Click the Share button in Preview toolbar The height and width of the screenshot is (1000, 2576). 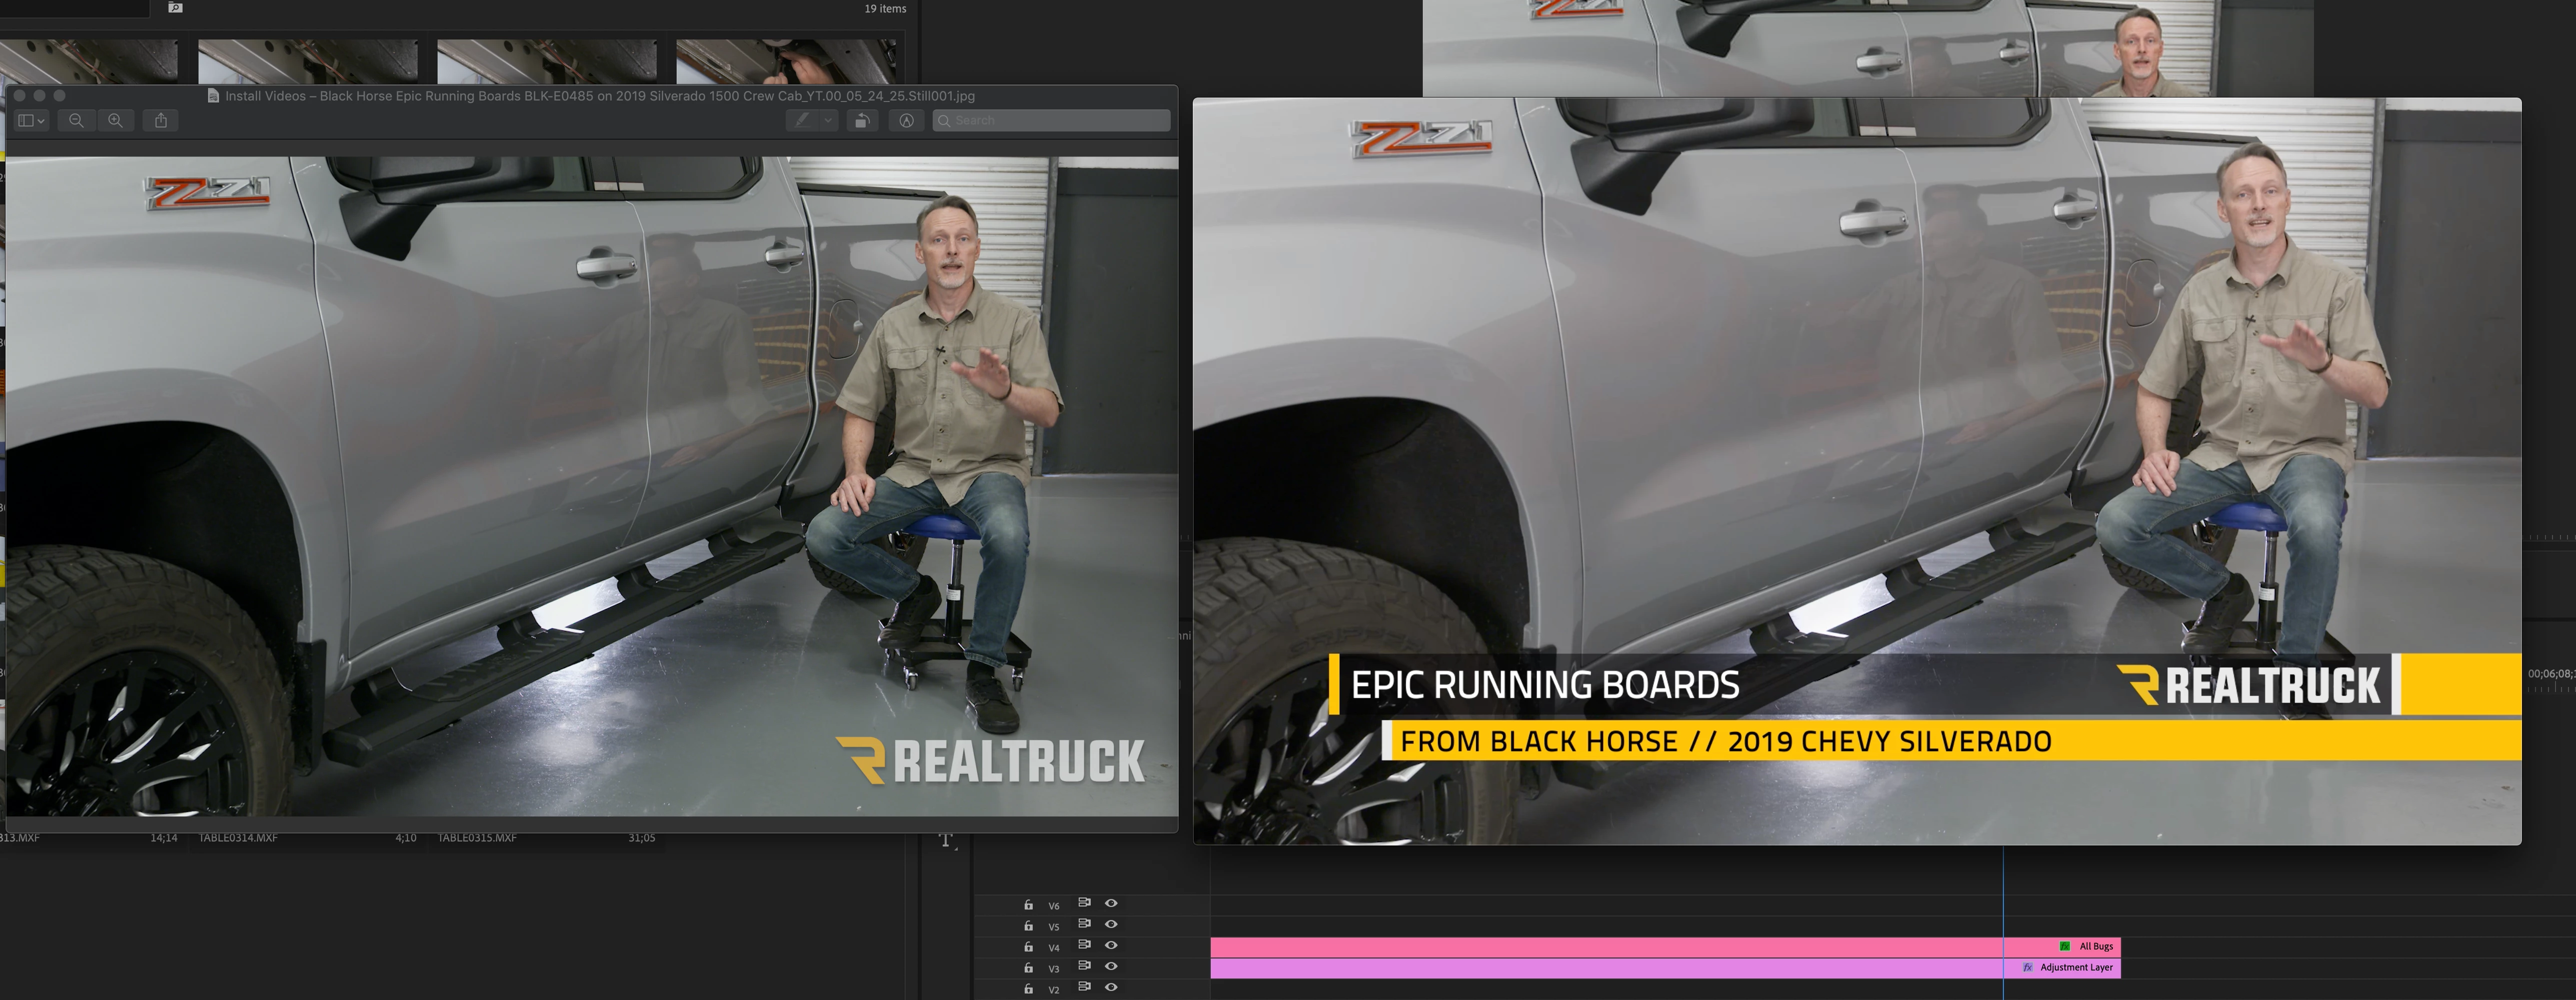click(x=161, y=120)
